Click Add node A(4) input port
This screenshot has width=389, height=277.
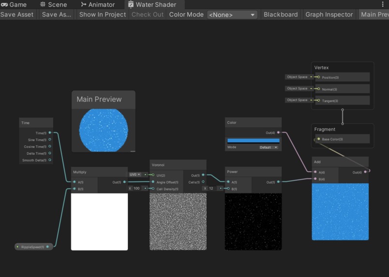pos(315,172)
